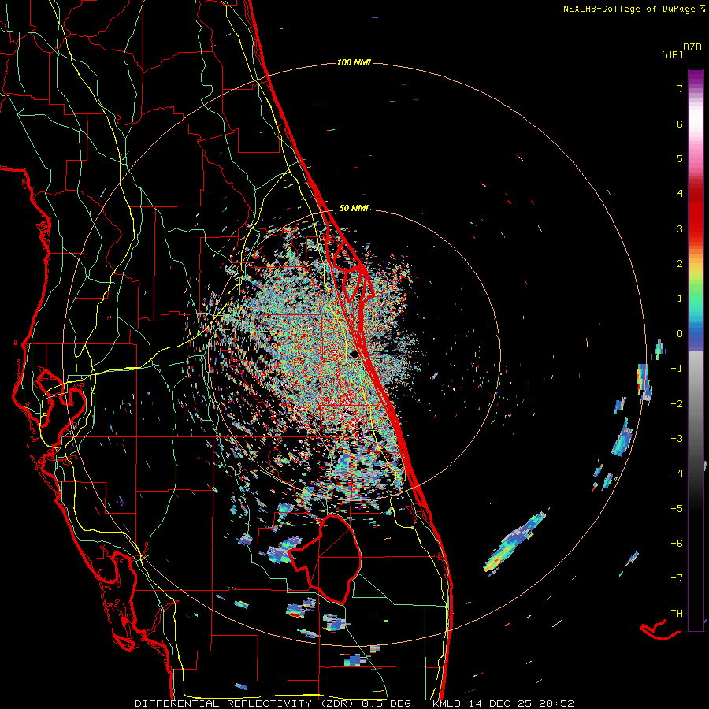The height and width of the screenshot is (709, 709).
Task: Click the 100 NMI range ring label
Action: [x=354, y=62]
